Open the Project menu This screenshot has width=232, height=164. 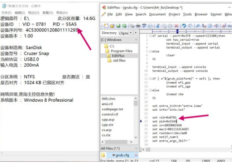(x=174, y=14)
